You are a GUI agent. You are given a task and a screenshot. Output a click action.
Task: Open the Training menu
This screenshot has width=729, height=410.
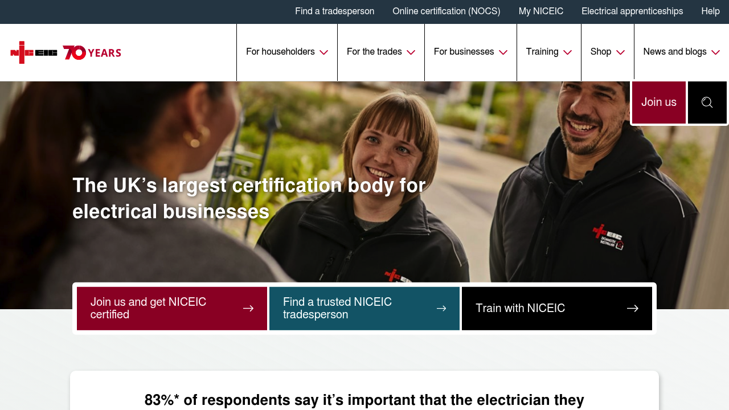click(549, 52)
